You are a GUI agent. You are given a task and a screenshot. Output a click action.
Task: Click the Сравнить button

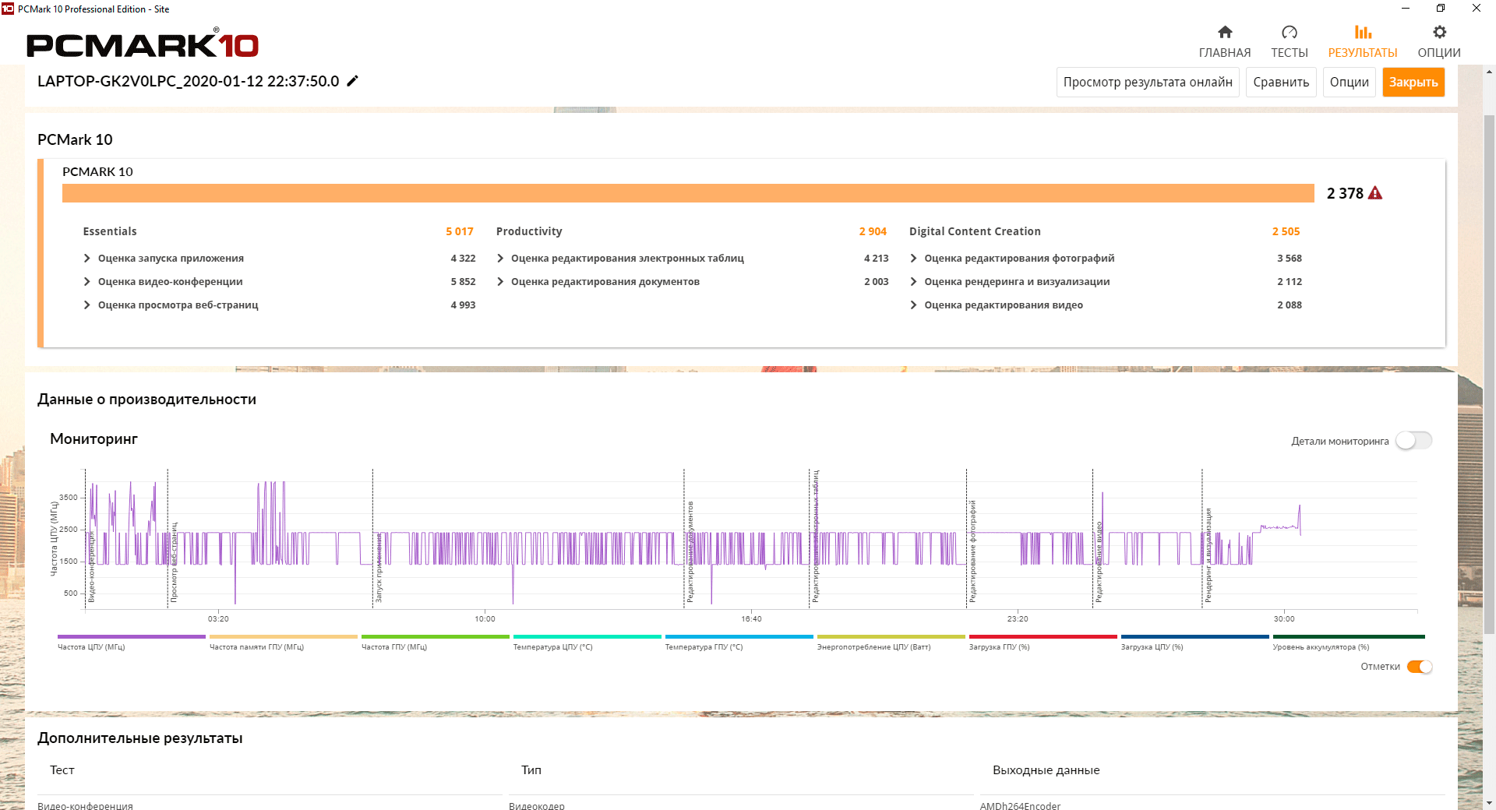tap(1281, 82)
